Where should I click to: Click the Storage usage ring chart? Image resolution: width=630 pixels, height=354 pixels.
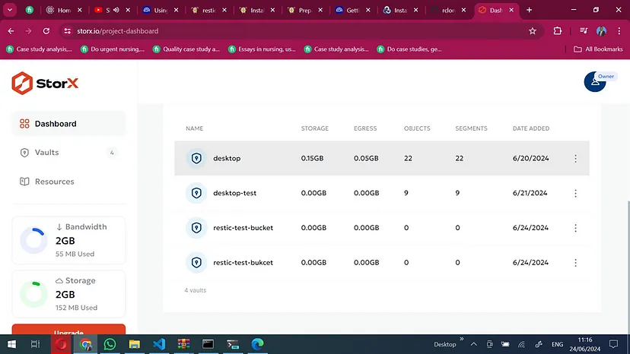point(34,294)
